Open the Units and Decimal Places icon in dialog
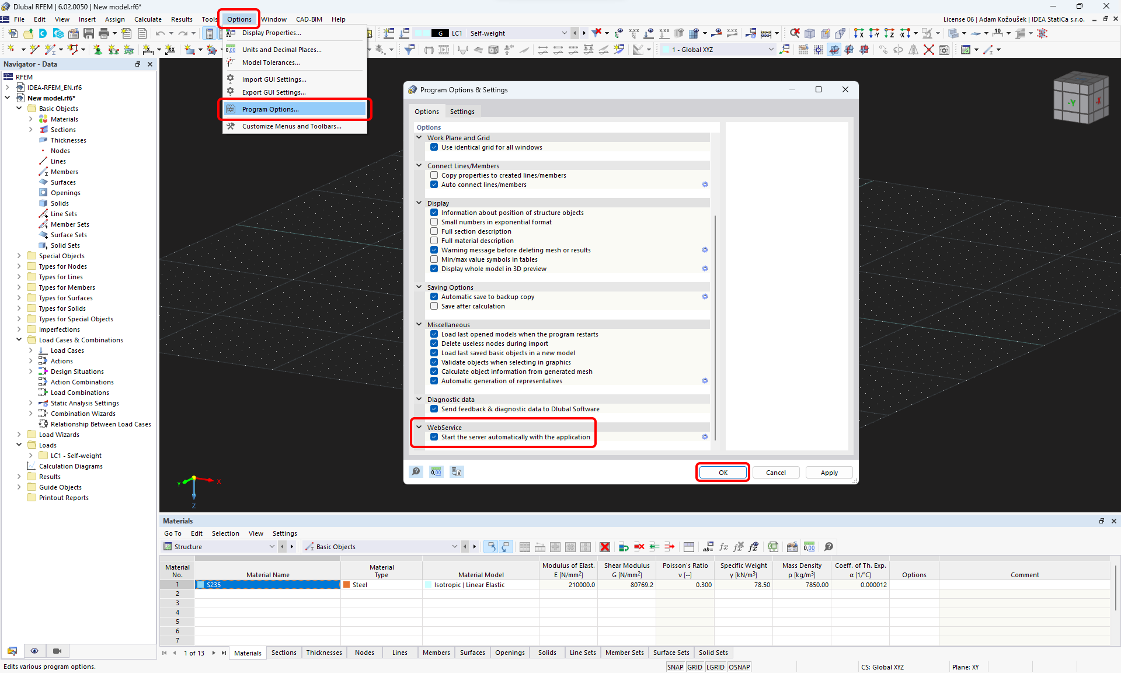Viewport: 1121px width, 673px height. pyautogui.click(x=436, y=471)
